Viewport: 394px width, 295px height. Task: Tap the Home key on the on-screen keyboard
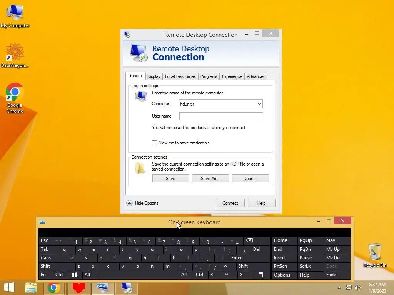tap(285, 240)
